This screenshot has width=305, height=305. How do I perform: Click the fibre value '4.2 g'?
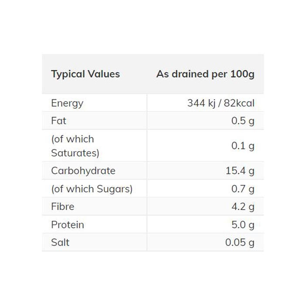pos(243,207)
